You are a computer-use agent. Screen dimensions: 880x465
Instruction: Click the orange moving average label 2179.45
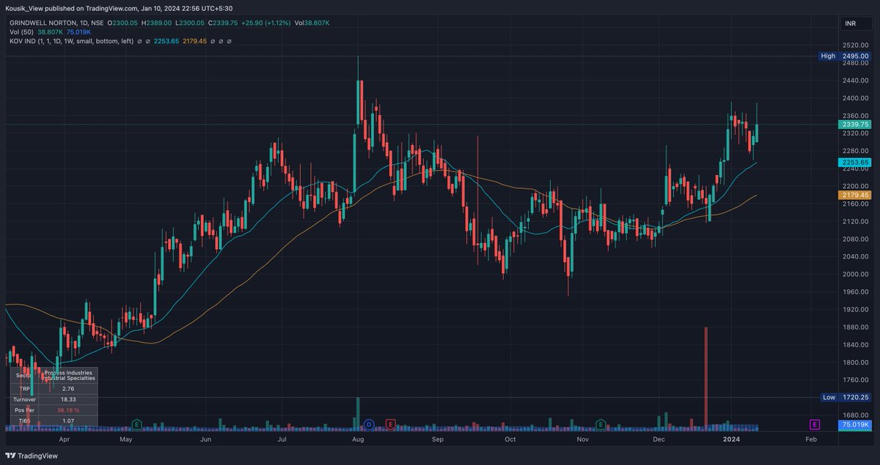click(x=856, y=196)
